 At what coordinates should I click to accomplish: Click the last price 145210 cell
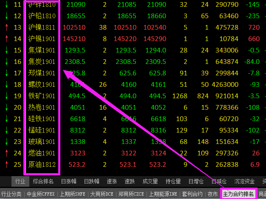[74, 39]
